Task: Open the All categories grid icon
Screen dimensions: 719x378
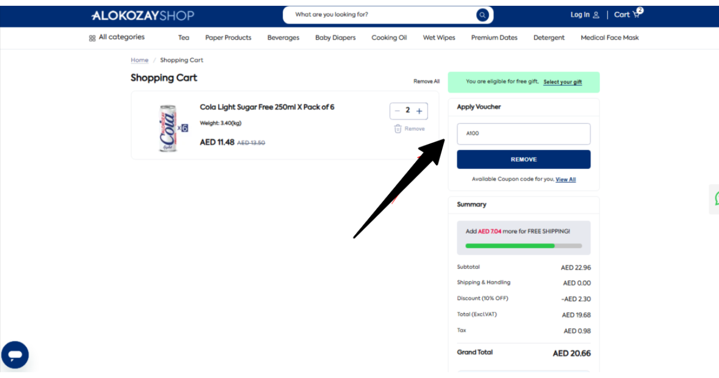Action: [x=92, y=38]
